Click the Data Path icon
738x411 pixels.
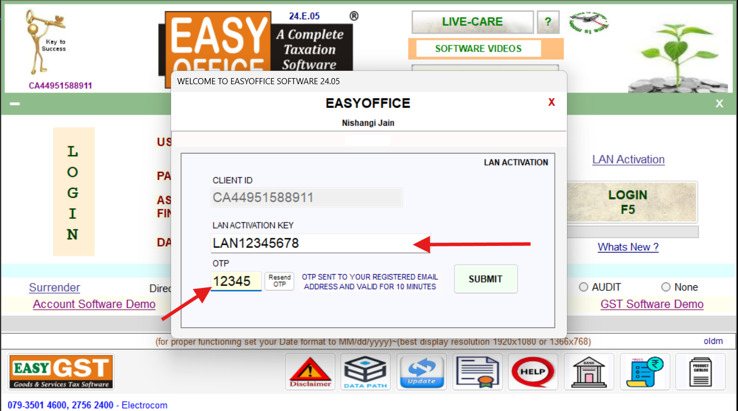[x=365, y=372]
